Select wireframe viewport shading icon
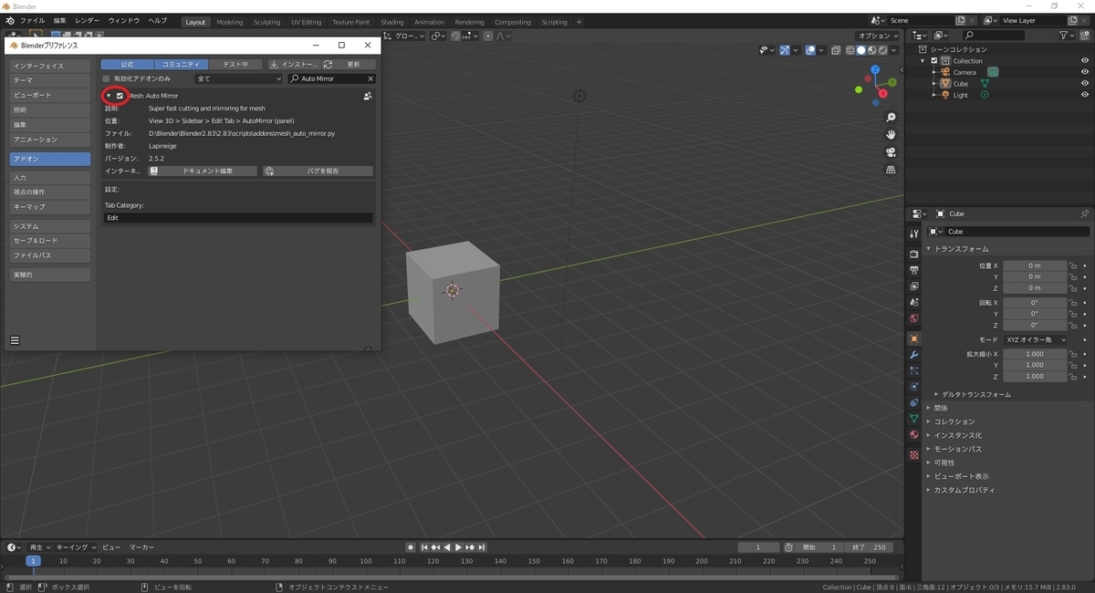The image size is (1095, 593). tap(849, 49)
